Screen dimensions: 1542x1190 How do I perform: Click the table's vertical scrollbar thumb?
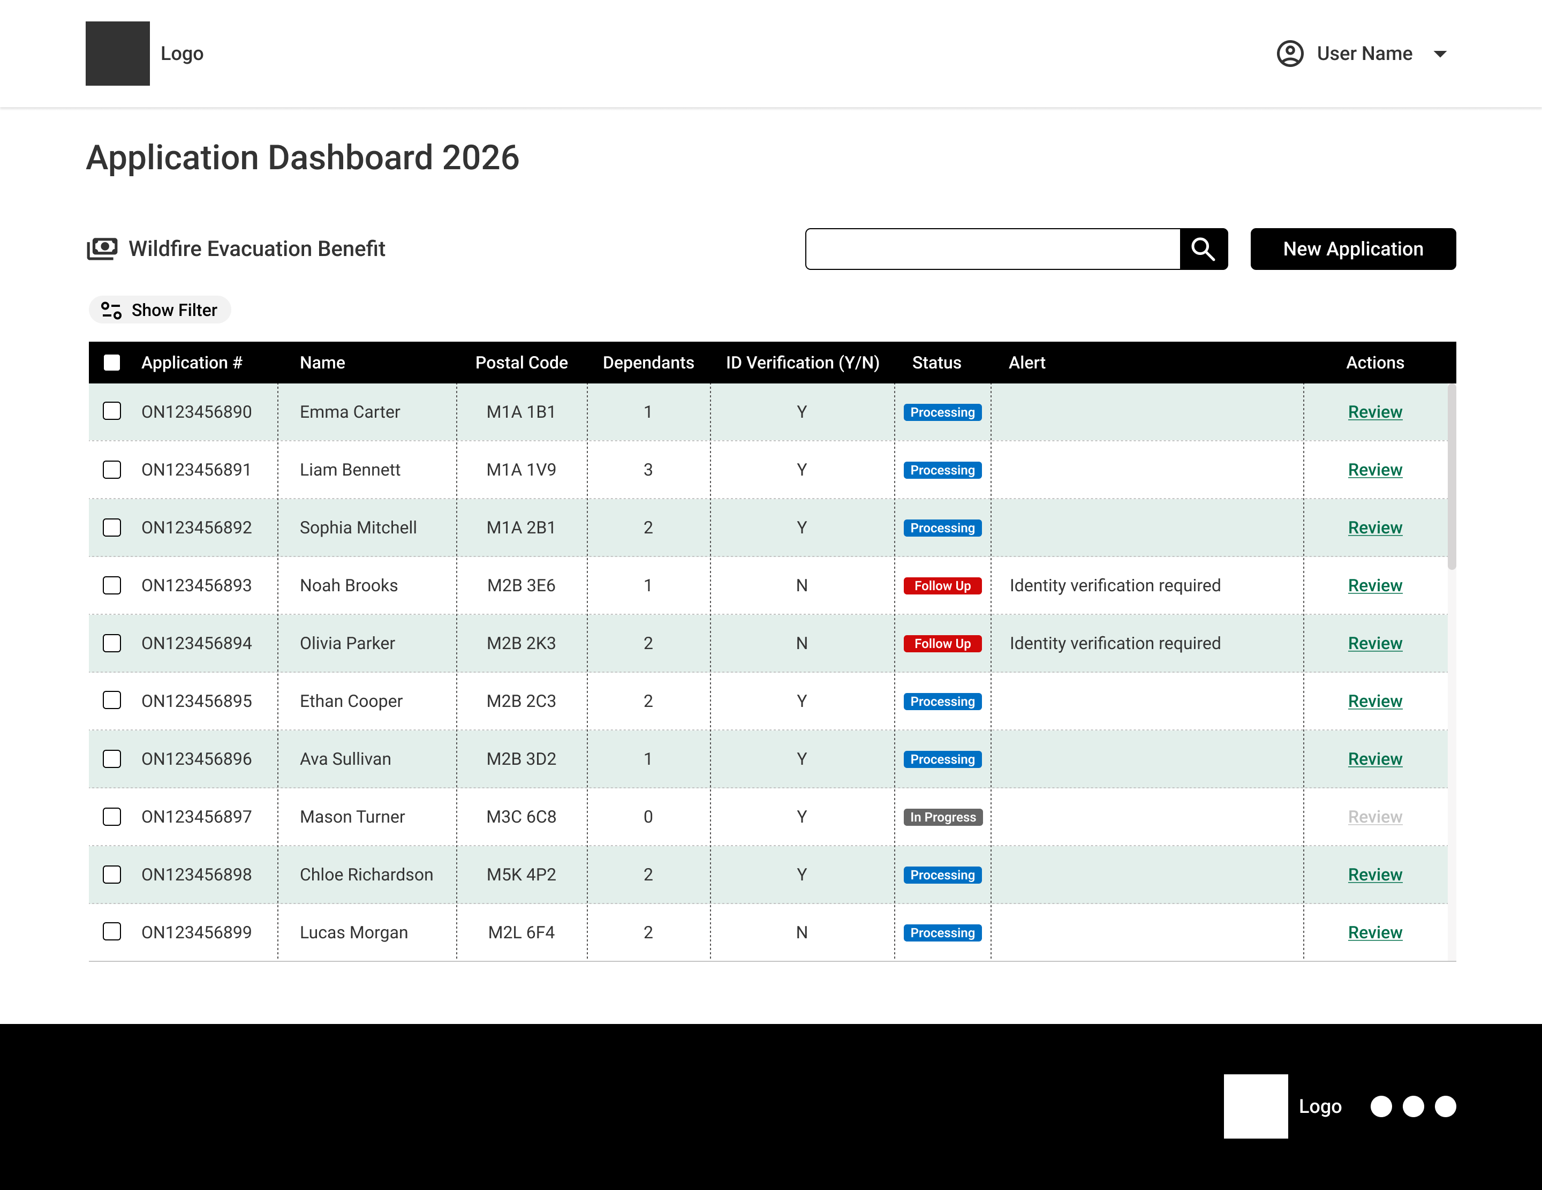point(1452,477)
